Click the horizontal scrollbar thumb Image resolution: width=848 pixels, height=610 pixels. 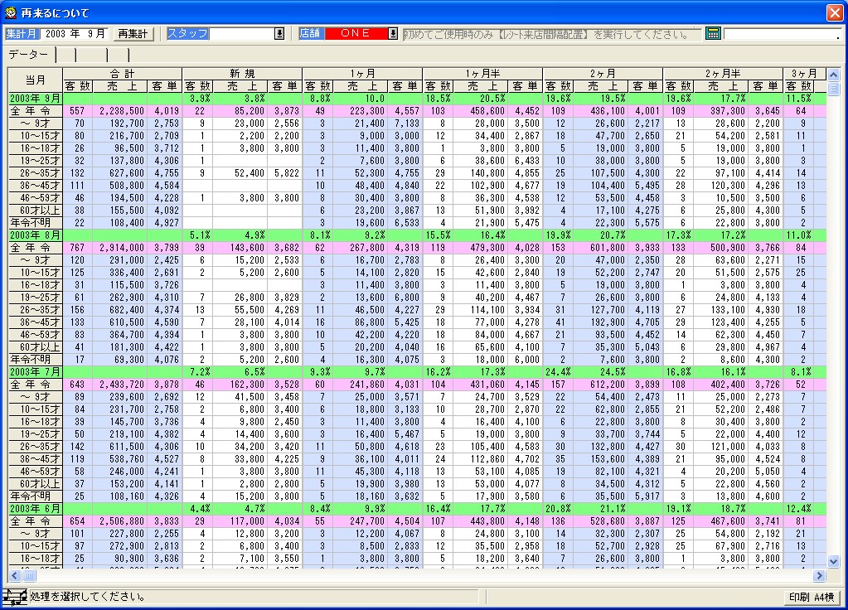(29, 575)
